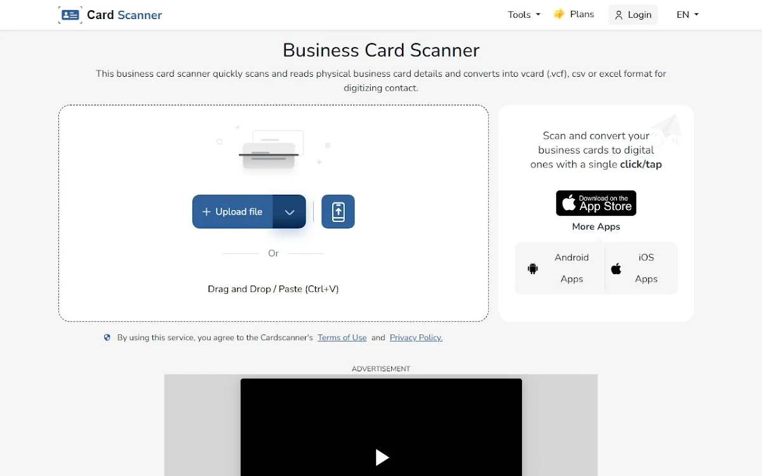Click the Upload file button
The height and width of the screenshot is (476, 762).
(232, 211)
